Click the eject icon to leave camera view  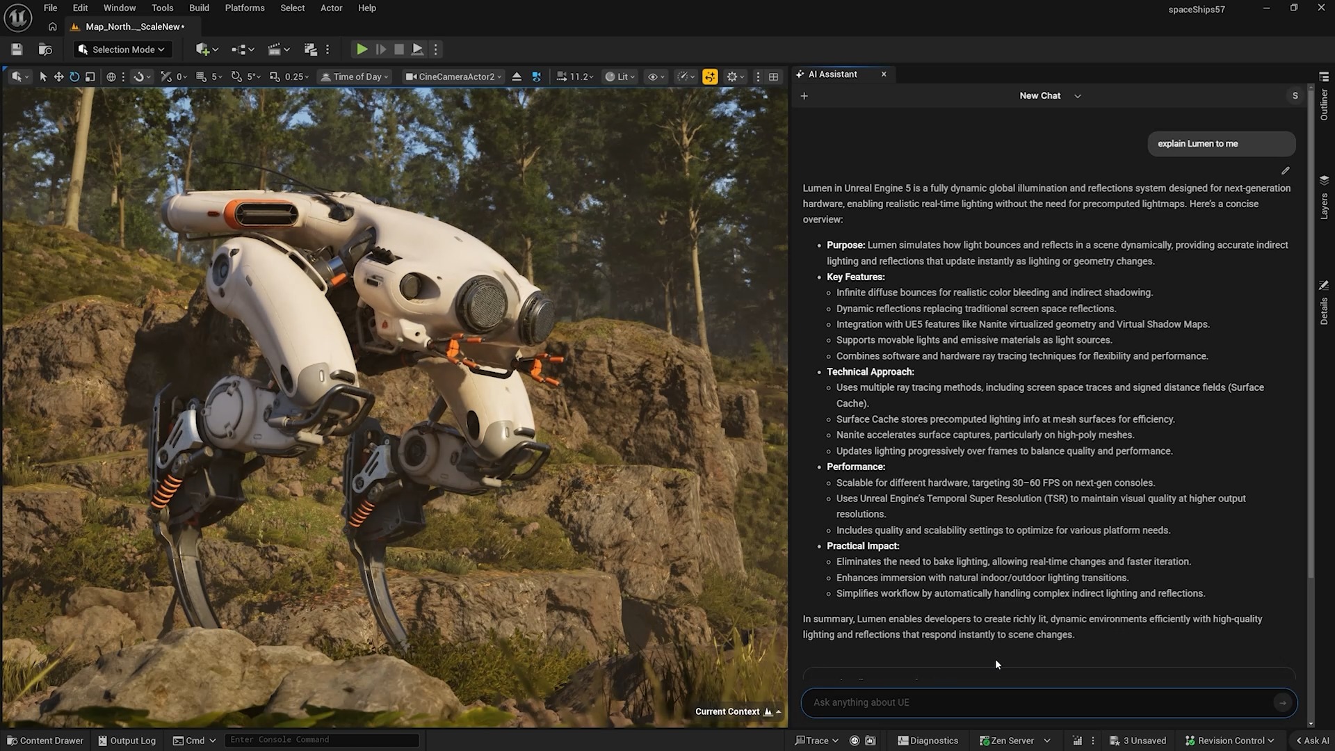516,76
